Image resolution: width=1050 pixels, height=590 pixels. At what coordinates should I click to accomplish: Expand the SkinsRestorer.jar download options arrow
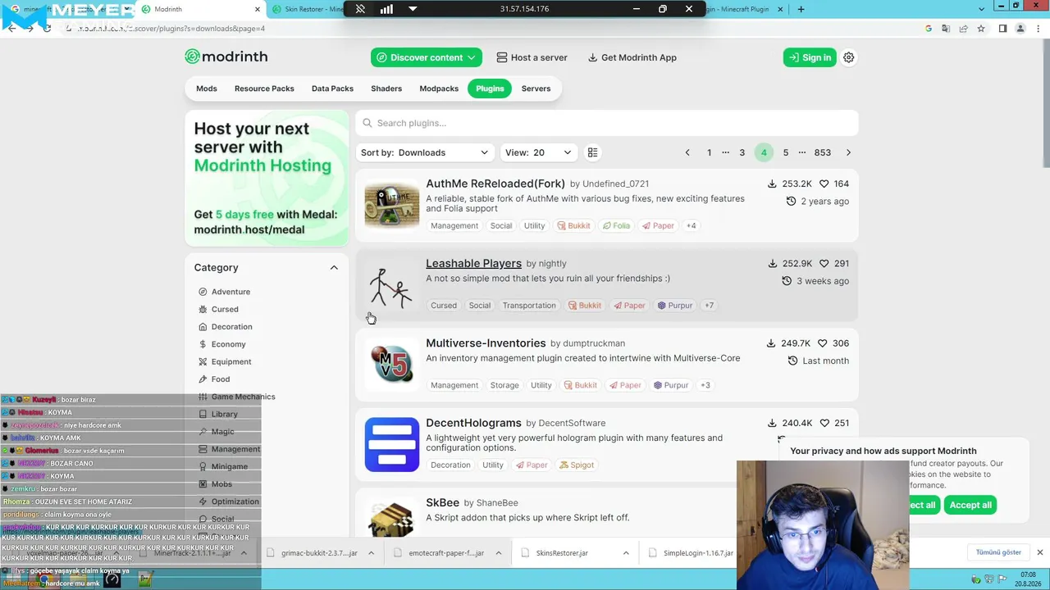[626, 553]
